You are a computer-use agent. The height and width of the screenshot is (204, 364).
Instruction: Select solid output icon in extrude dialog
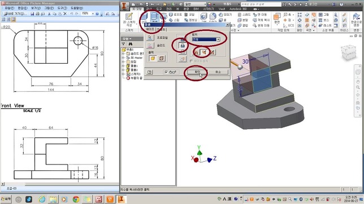pyautogui.click(x=153, y=58)
